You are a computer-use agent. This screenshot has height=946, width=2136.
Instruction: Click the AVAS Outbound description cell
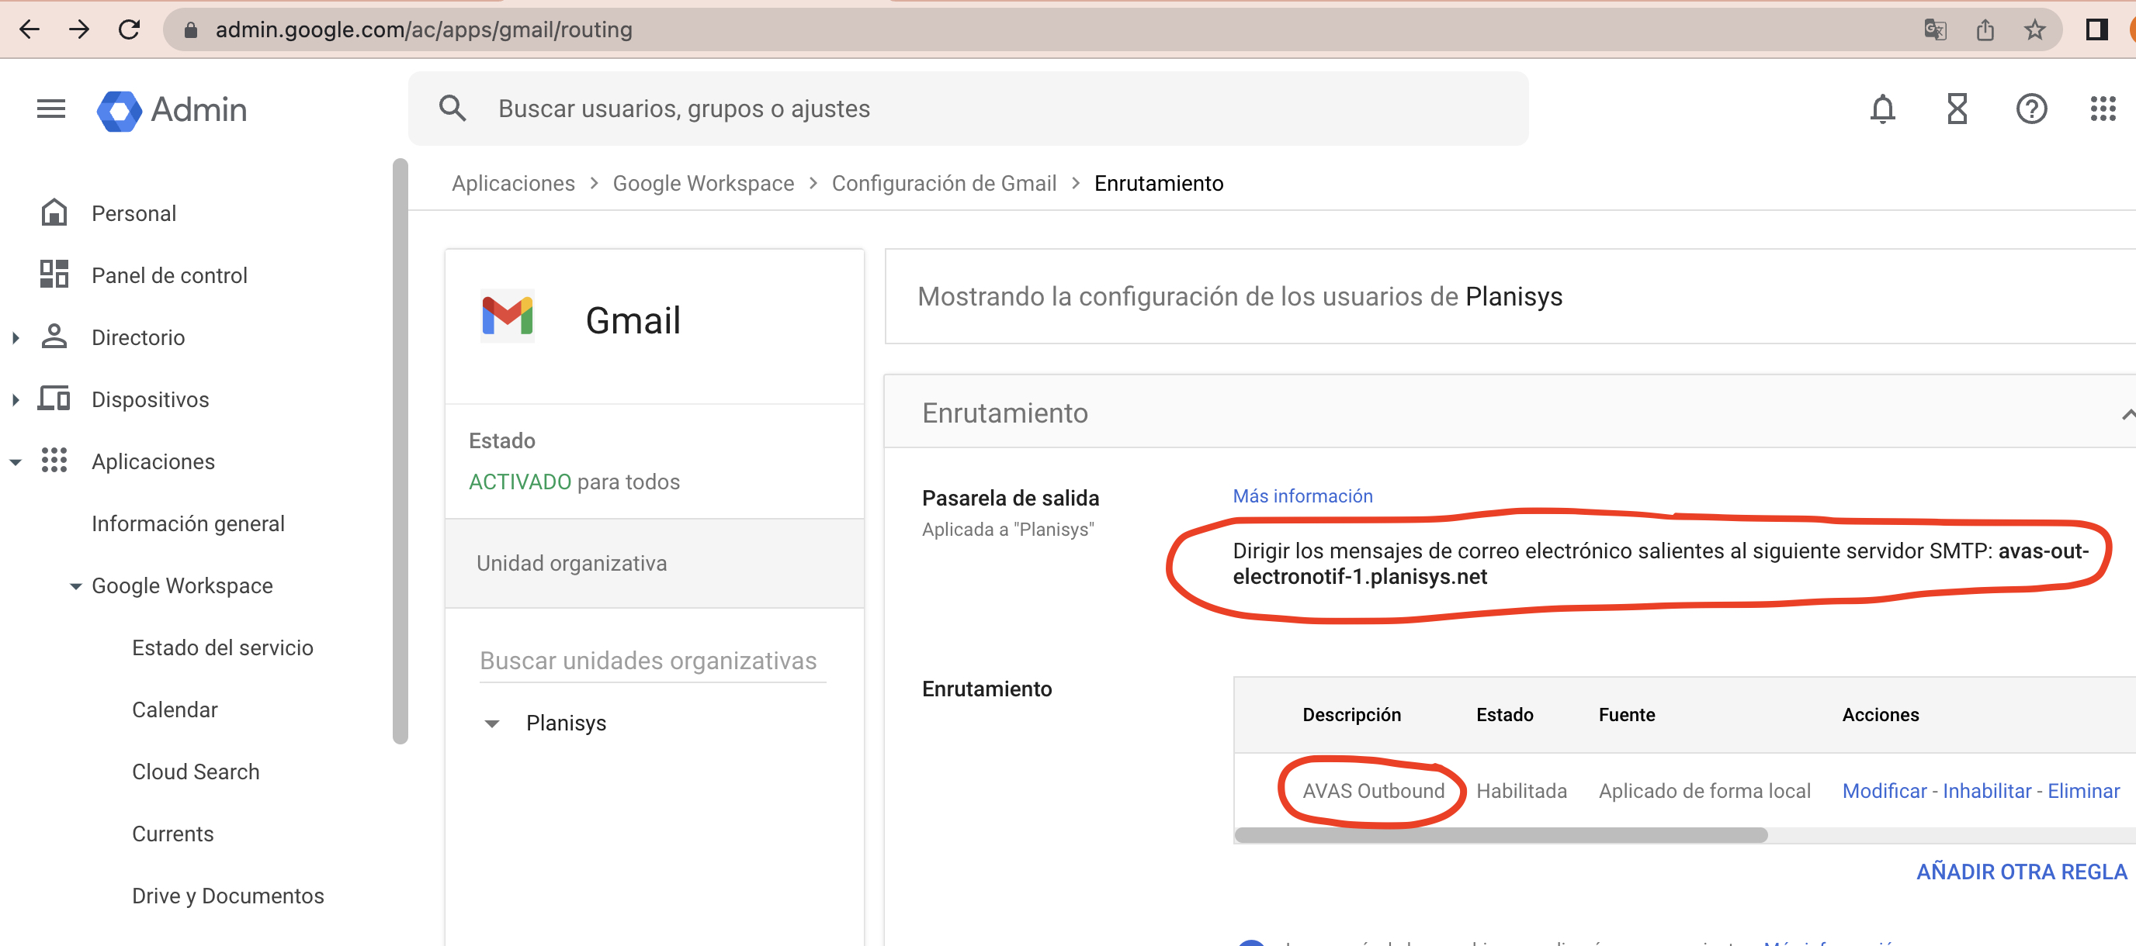pyautogui.click(x=1373, y=791)
